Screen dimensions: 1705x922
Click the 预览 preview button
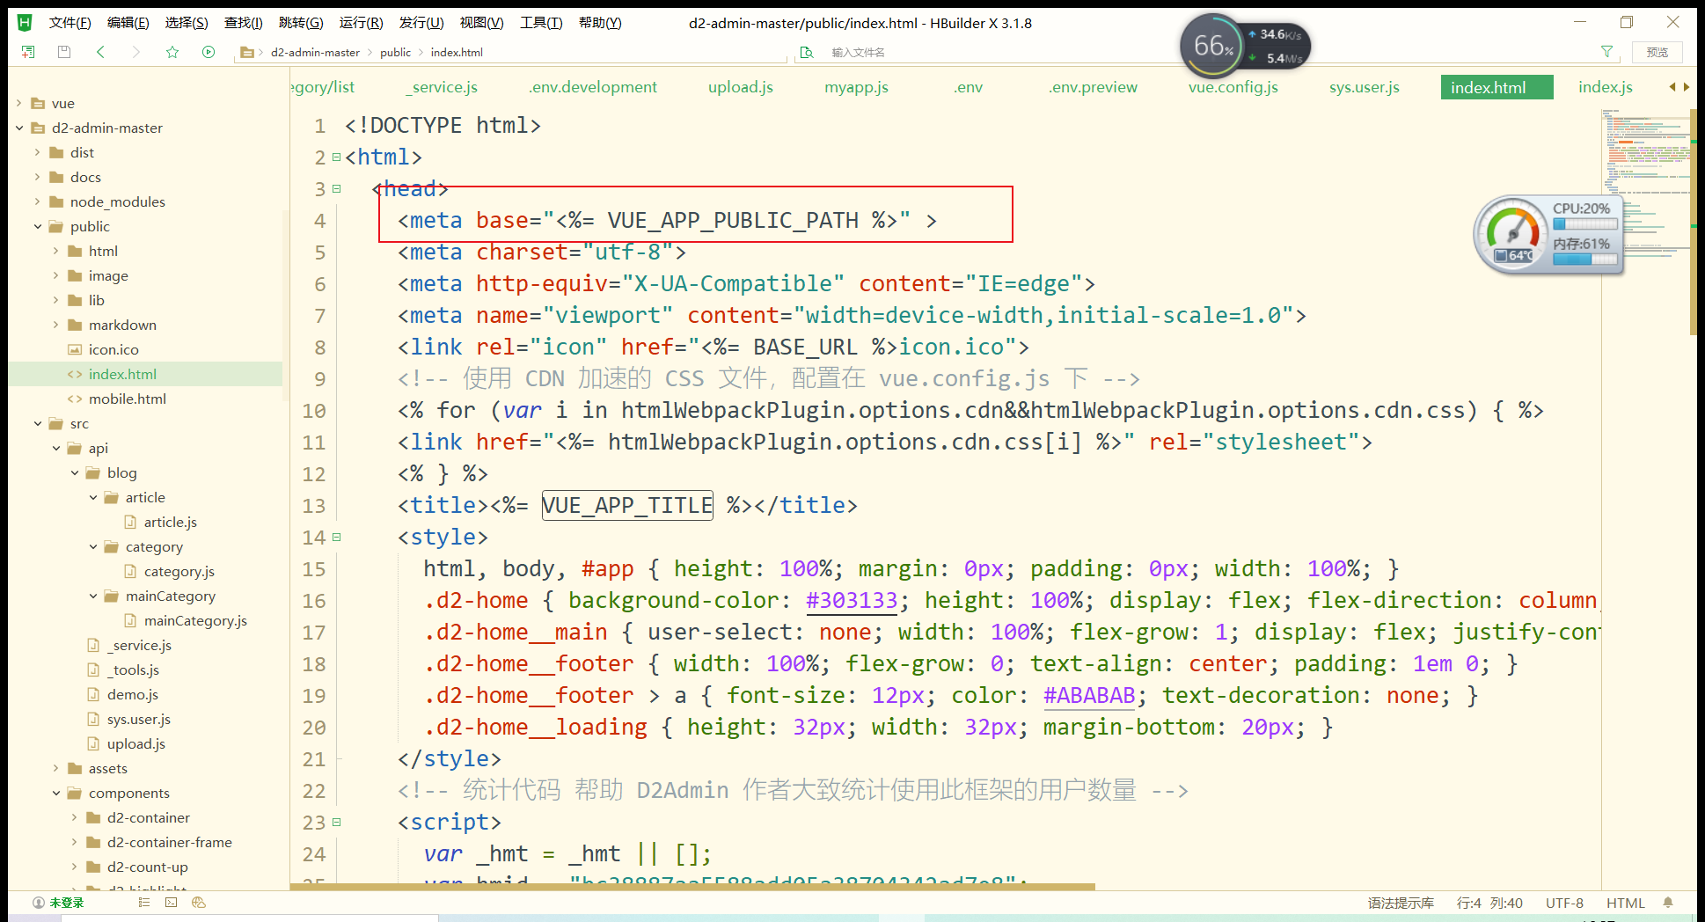click(x=1657, y=52)
